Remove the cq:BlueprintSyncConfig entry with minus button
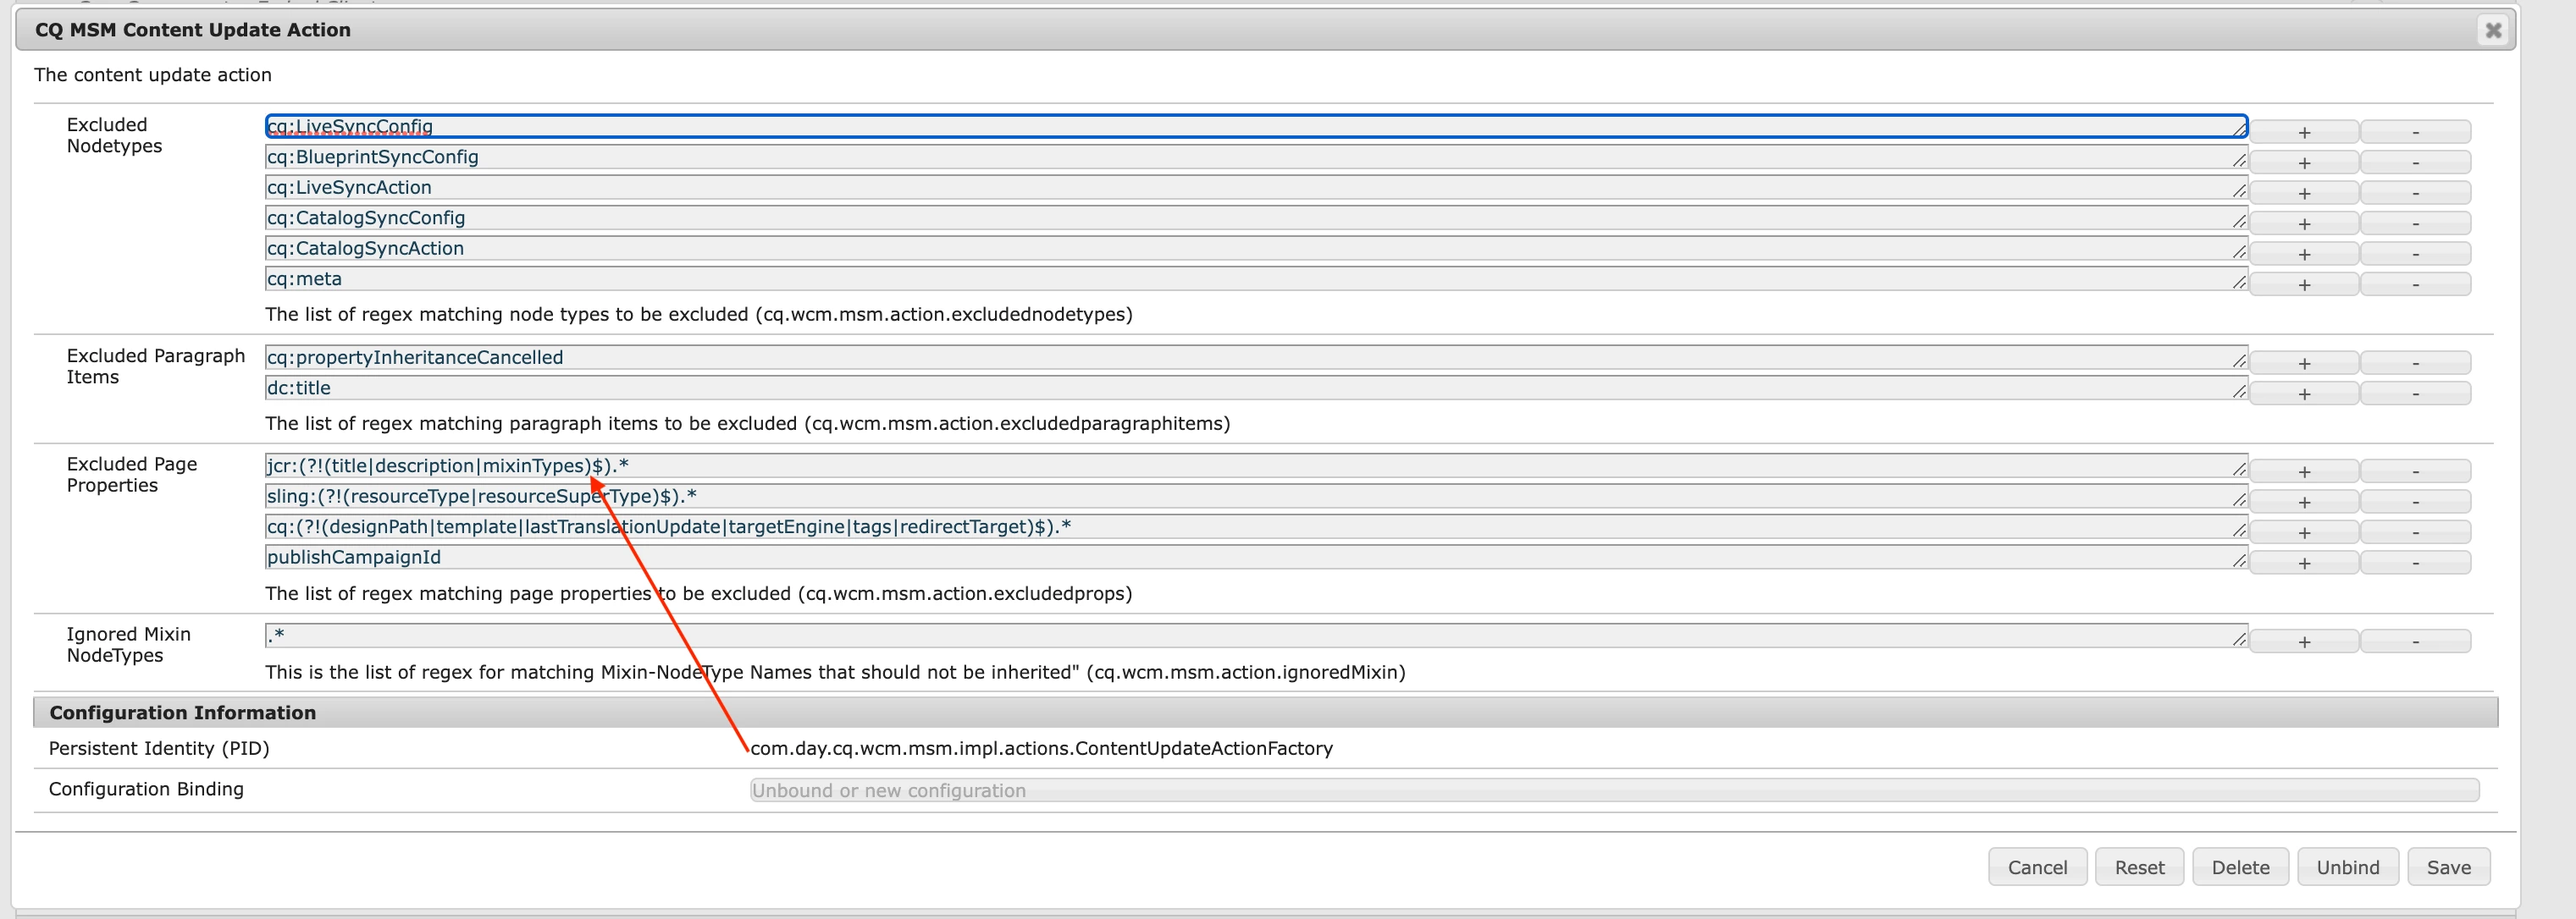This screenshot has height=919, width=2576. (x=2415, y=162)
